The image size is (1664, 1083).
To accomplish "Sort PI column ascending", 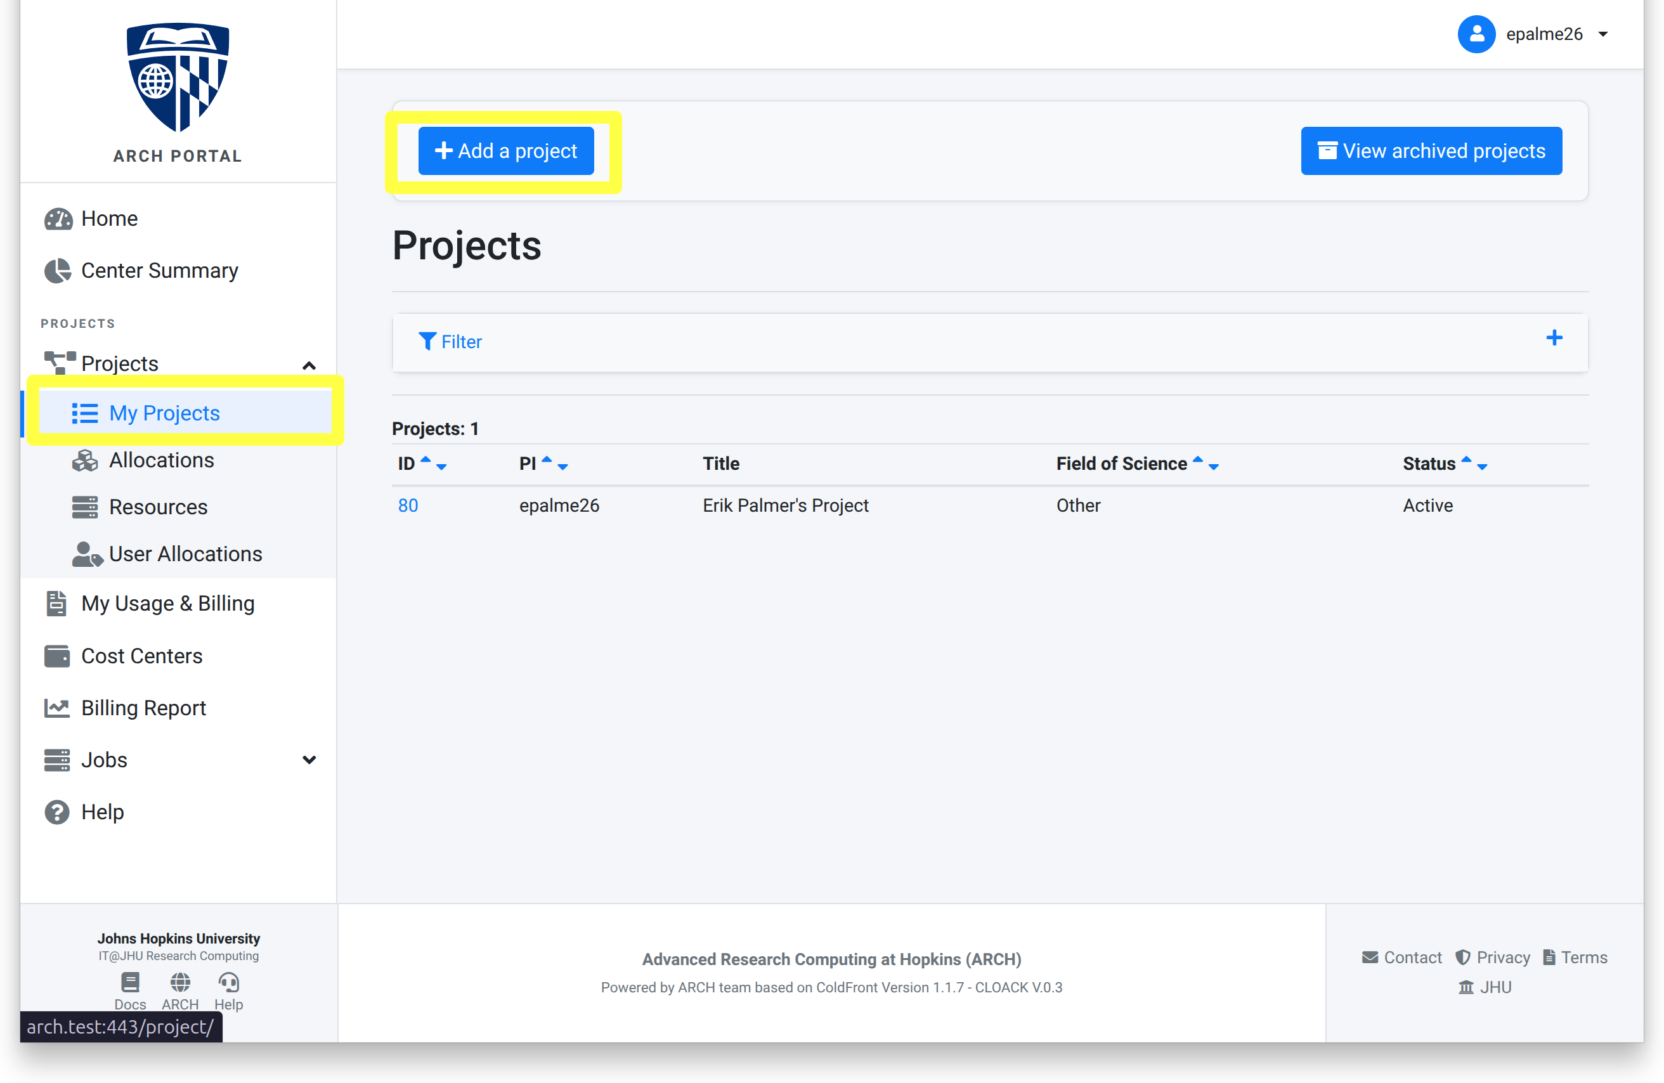I will [547, 459].
